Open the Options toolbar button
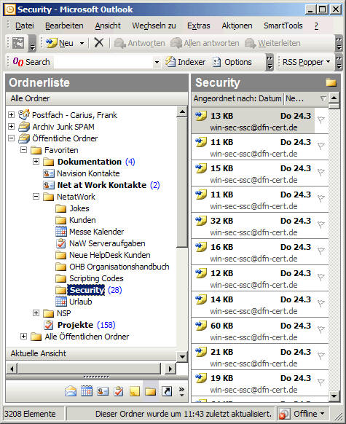 coord(232,62)
